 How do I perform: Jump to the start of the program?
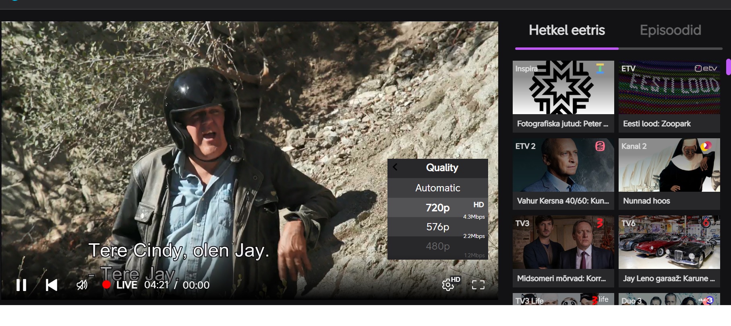coord(52,285)
